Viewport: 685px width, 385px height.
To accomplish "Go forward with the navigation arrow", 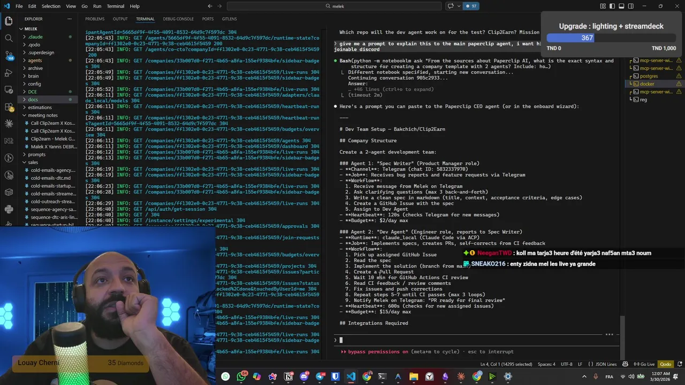I will pos(220,6).
